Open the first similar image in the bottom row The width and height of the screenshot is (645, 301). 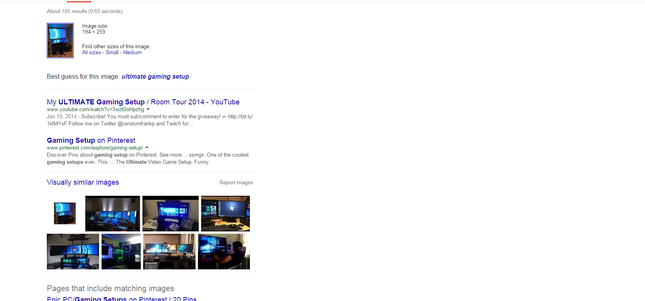[73, 252]
